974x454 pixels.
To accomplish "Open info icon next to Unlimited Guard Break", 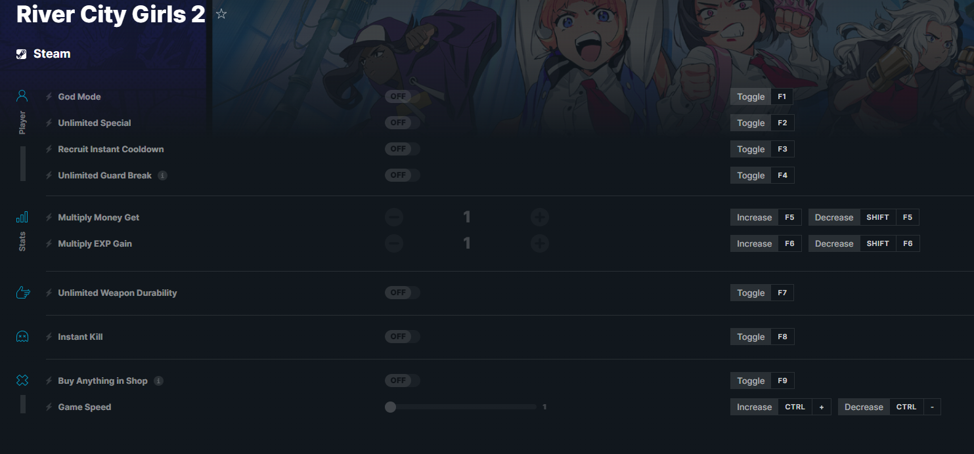I will 163,176.
